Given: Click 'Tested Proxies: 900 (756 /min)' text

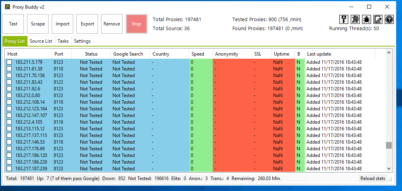Looking at the screenshot, I should coord(267,19).
